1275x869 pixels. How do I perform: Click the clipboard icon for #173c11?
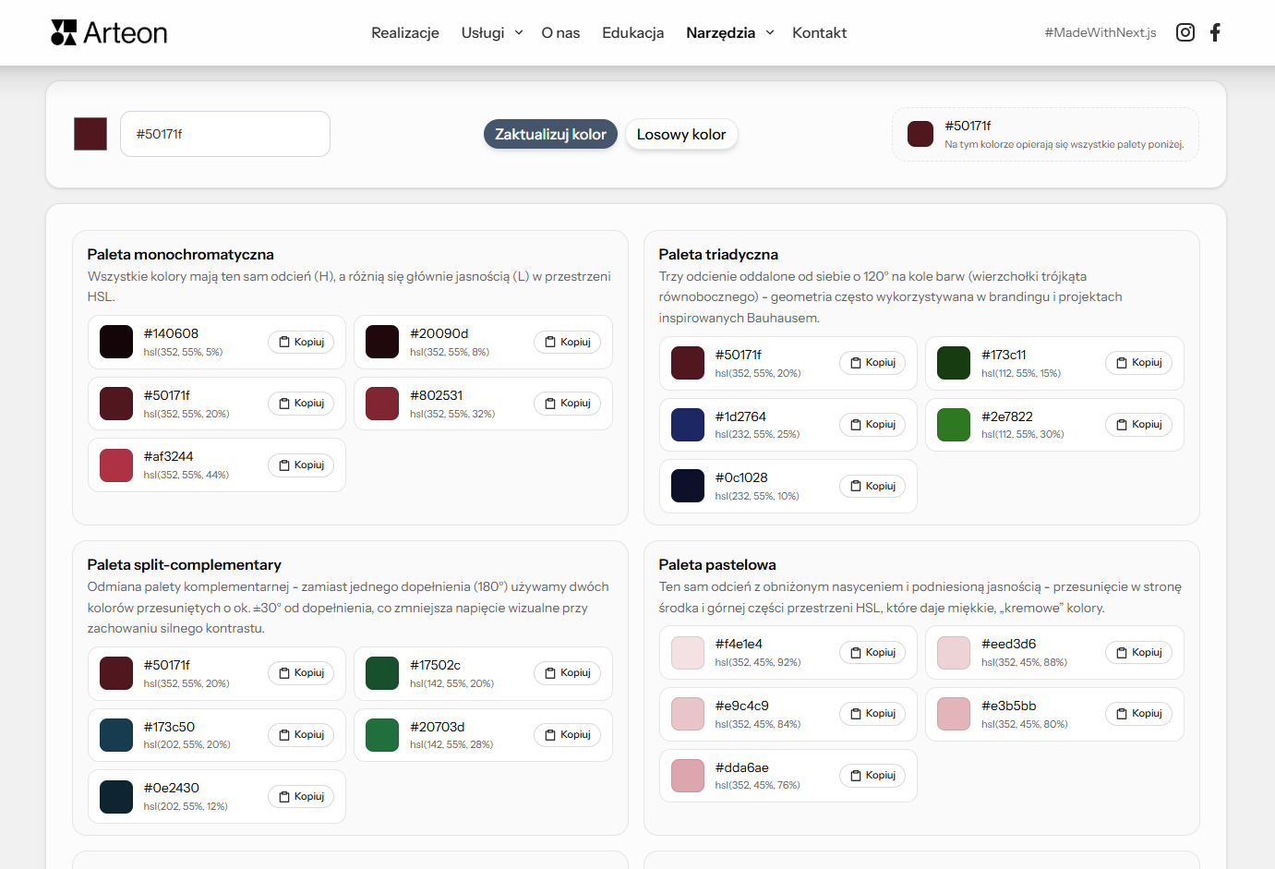coord(1121,362)
